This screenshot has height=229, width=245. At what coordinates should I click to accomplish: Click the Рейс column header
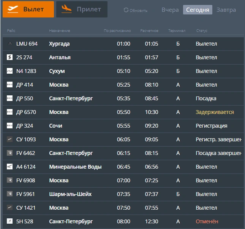click(11, 31)
